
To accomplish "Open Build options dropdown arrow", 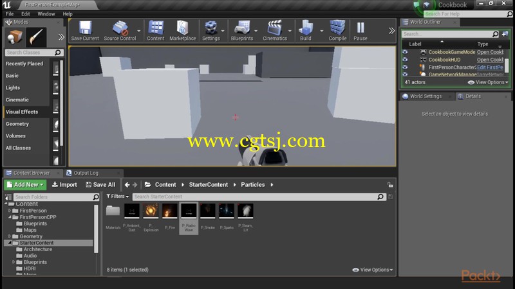I will click(322, 31).
